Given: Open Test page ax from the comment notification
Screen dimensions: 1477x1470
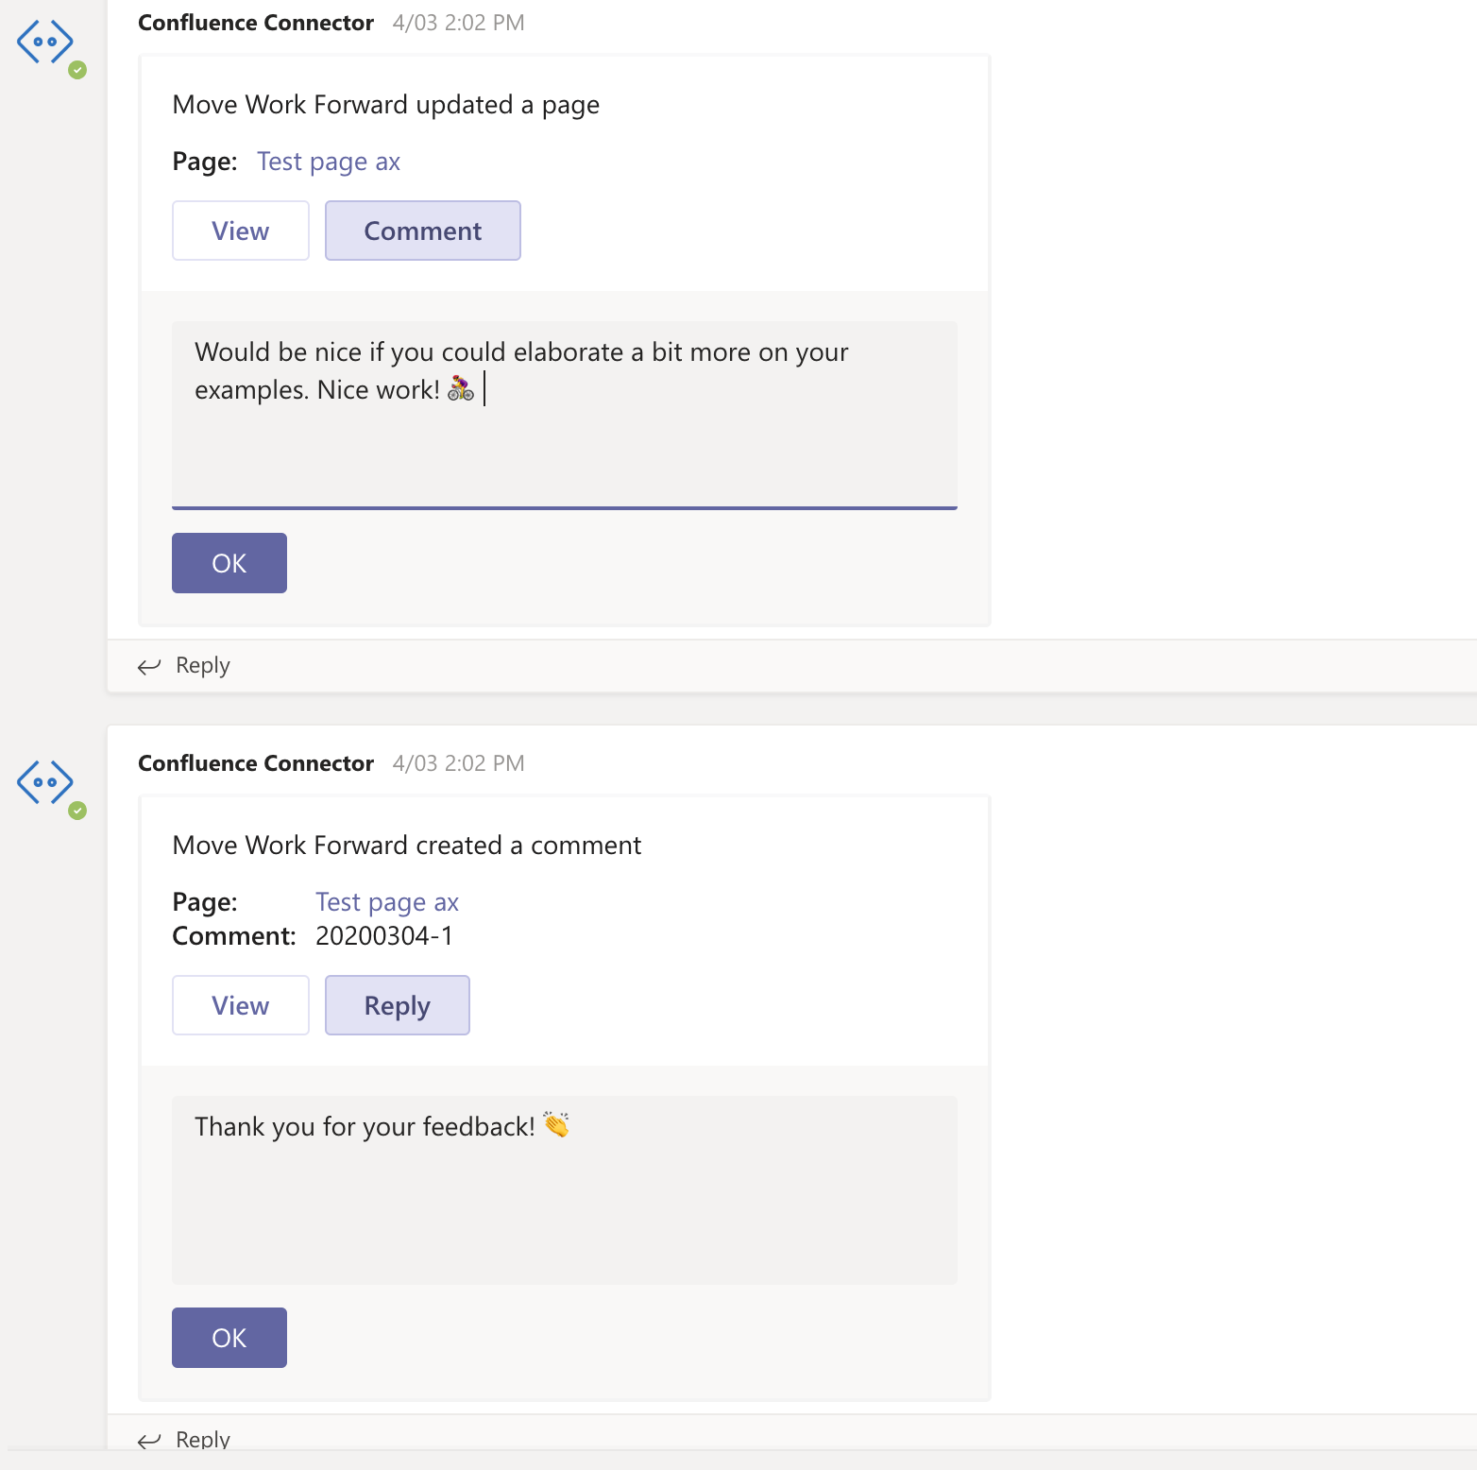Looking at the screenshot, I should pos(386,901).
